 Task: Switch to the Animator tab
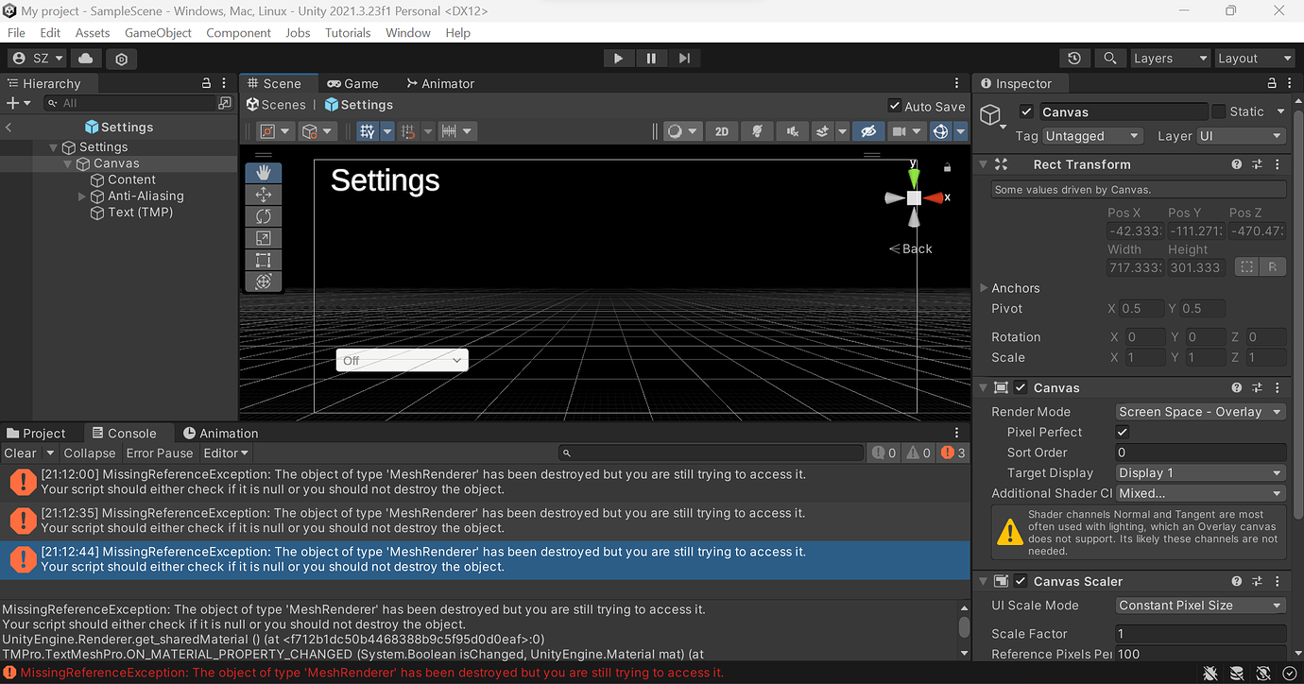pyautogui.click(x=439, y=83)
